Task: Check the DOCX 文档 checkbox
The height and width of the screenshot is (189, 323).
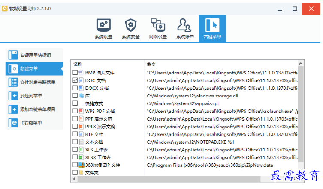Action: pyautogui.click(x=75, y=88)
